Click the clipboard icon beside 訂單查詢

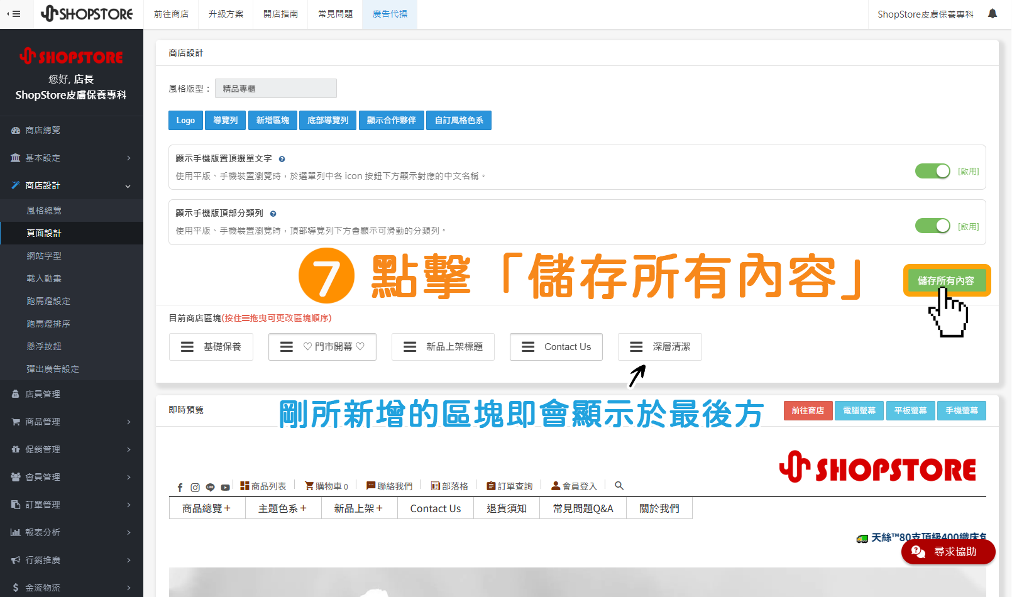point(491,486)
